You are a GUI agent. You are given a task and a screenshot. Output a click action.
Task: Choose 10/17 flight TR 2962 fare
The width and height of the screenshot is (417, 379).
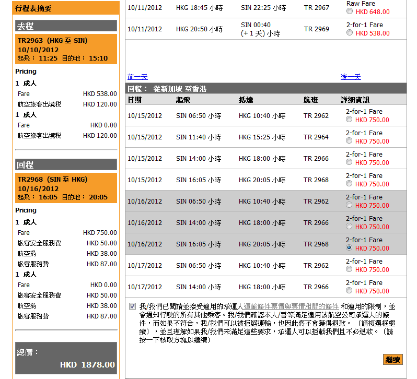pyautogui.click(x=350, y=269)
